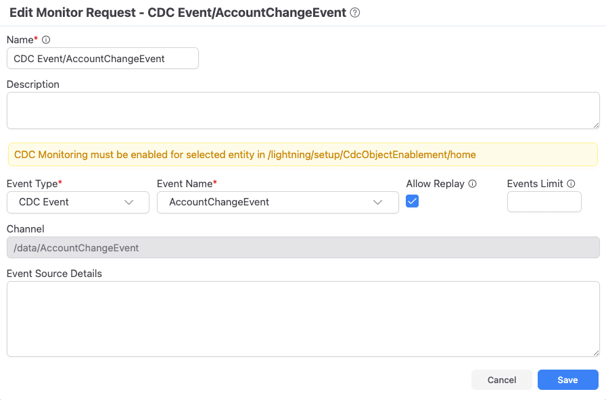The height and width of the screenshot is (400, 606).
Task: Click the disabled Channel field
Action: pyautogui.click(x=303, y=247)
